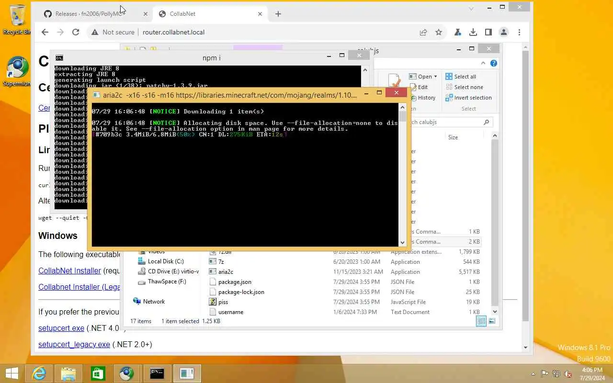The image size is (613, 383).
Task: Click Select none in Explorer ribbon
Action: tap(464, 87)
